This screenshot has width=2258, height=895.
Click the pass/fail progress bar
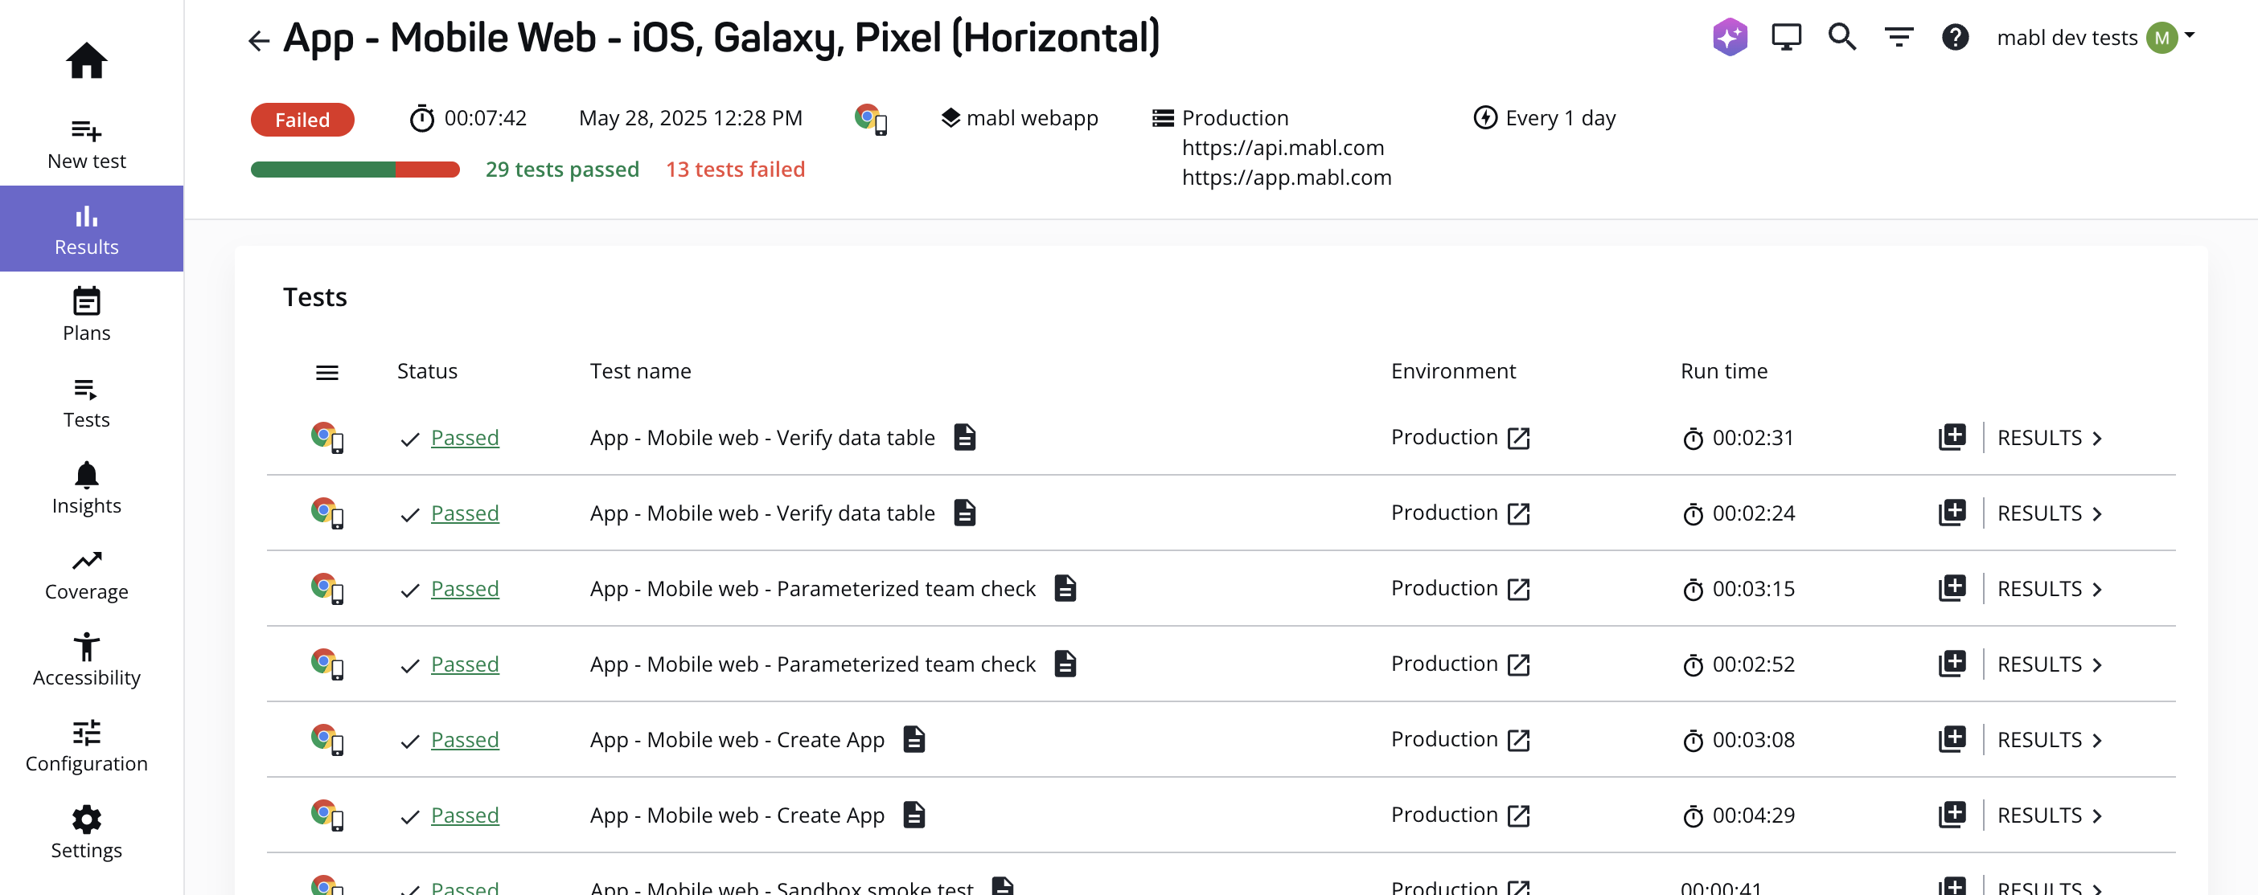(355, 169)
